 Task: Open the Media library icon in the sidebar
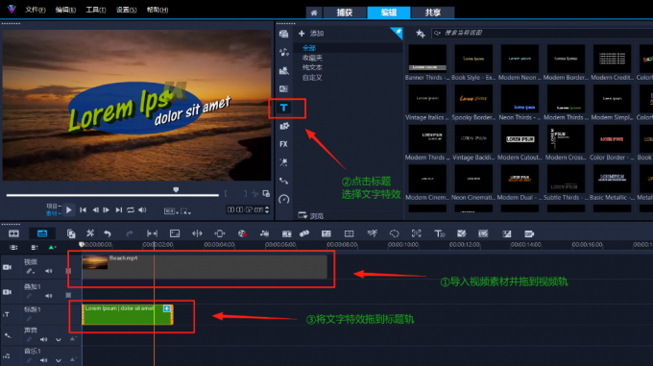click(x=283, y=34)
